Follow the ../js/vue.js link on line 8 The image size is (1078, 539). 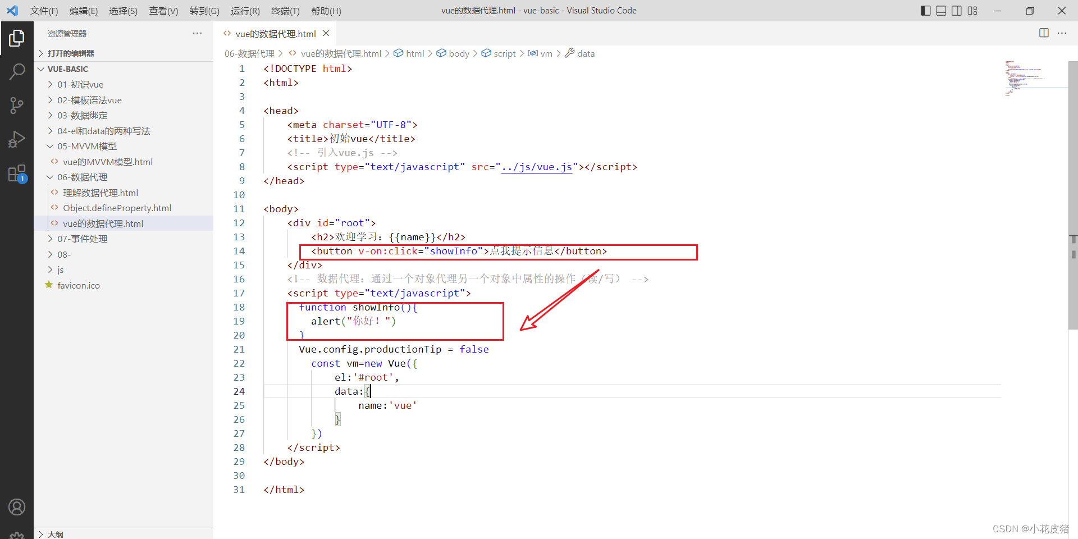pos(536,167)
